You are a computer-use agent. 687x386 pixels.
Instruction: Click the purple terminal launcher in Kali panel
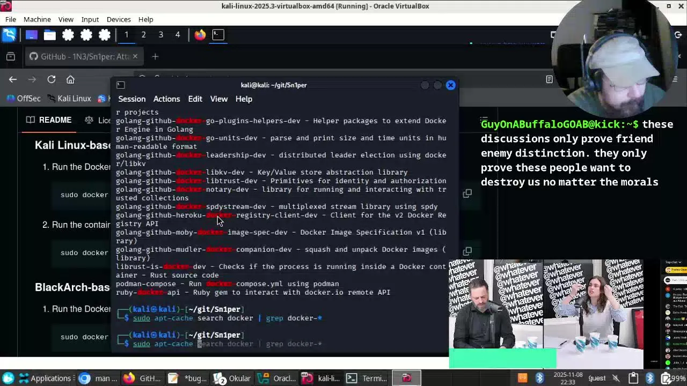tap(31, 35)
